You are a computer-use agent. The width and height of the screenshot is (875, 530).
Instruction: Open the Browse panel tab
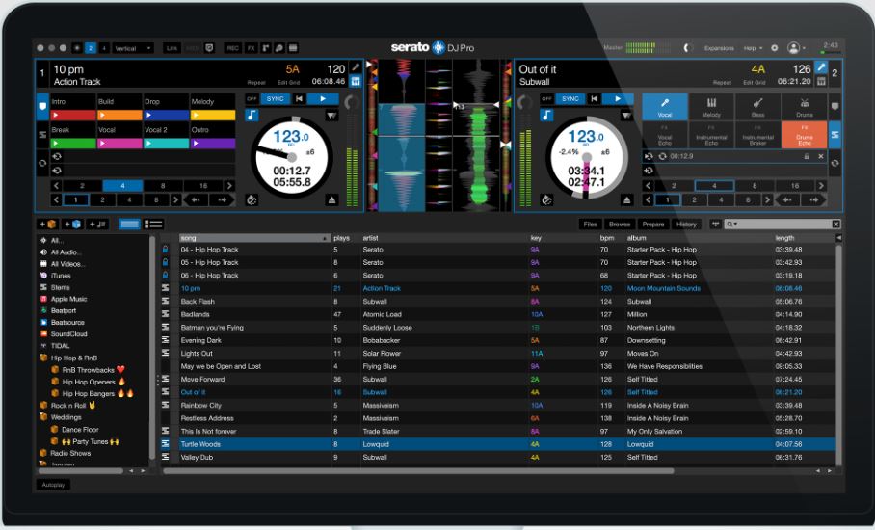[620, 225]
